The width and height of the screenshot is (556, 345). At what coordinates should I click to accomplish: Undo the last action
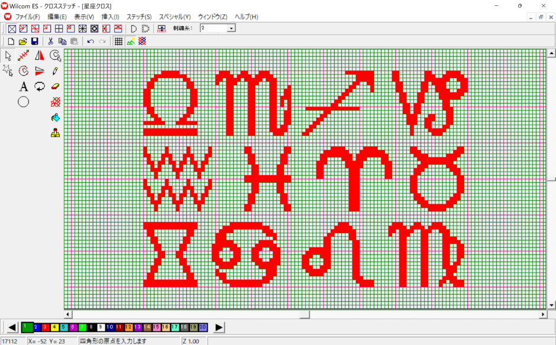[x=90, y=41]
